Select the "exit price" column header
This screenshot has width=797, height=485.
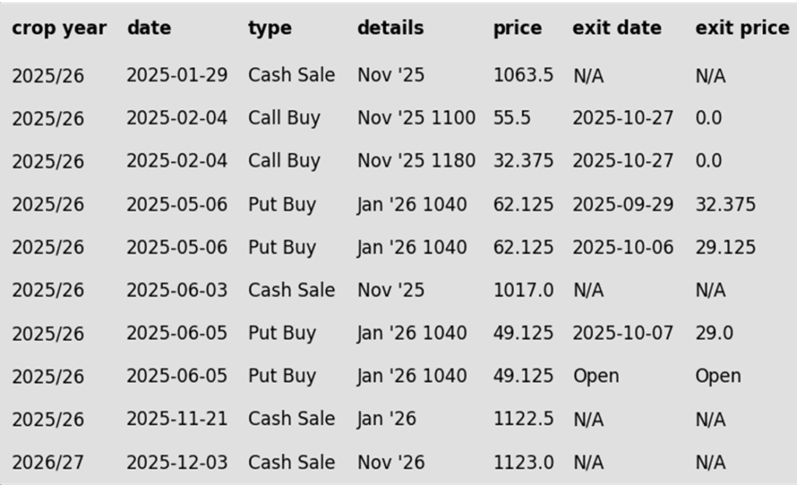(742, 28)
